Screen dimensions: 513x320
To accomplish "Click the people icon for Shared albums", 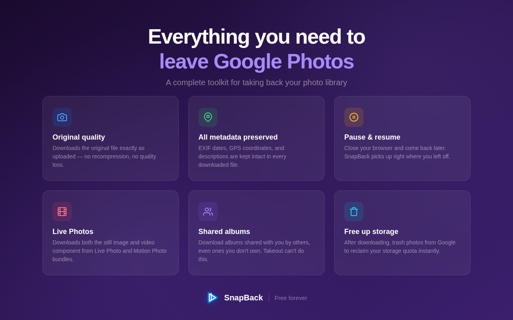I will (208, 212).
